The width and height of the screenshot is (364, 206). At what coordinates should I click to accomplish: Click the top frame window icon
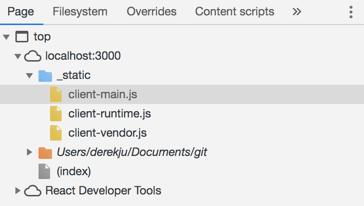(22, 37)
